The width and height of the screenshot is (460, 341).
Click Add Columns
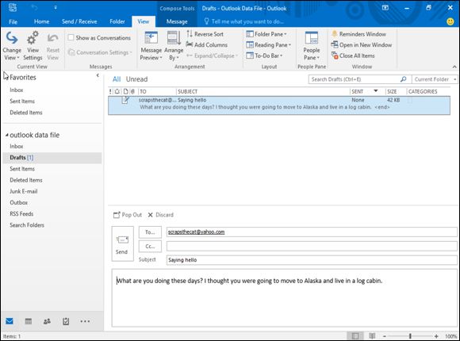(x=207, y=44)
